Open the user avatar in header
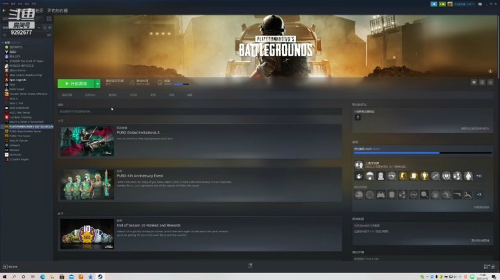 (x=450, y=4)
